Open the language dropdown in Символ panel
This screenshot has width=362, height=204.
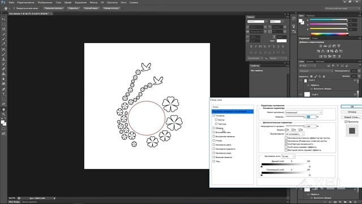point(255,58)
